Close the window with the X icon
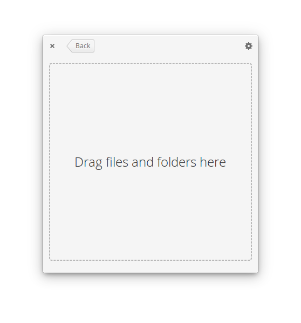 52,46
